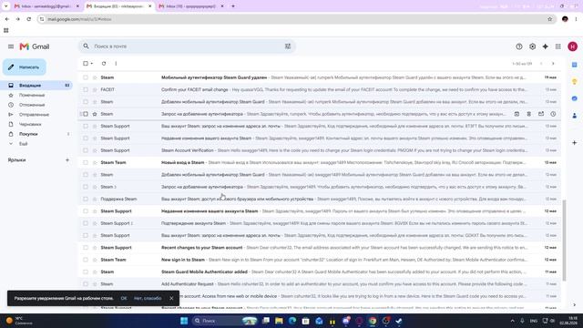
Task: Switch to the third Gmail Inbox tab
Action: click(192, 6)
